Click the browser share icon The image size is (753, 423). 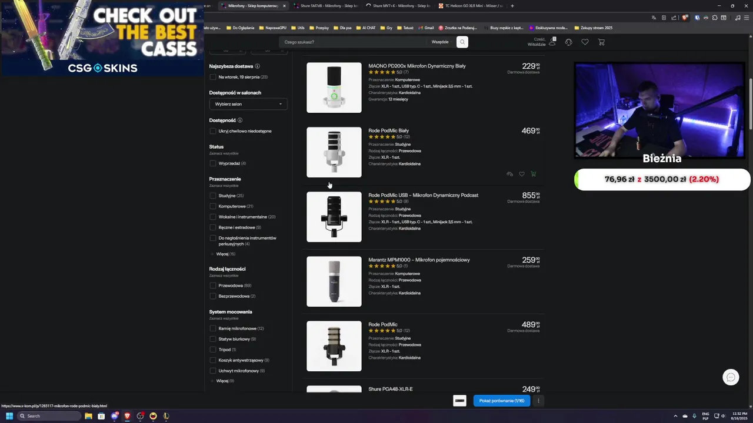point(673,18)
